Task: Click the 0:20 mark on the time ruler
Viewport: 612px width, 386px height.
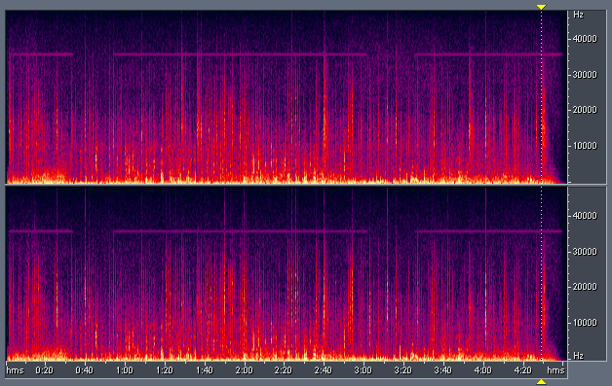Action: (x=44, y=370)
